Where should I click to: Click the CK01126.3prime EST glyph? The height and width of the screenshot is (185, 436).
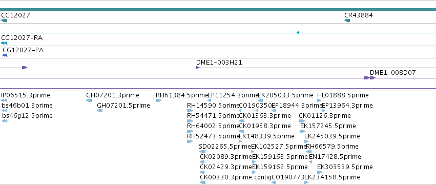click(x=302, y=121)
